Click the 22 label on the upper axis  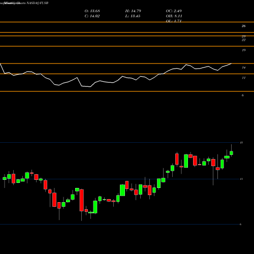point(243,40)
